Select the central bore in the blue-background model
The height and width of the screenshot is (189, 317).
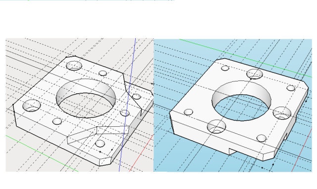point(242,101)
